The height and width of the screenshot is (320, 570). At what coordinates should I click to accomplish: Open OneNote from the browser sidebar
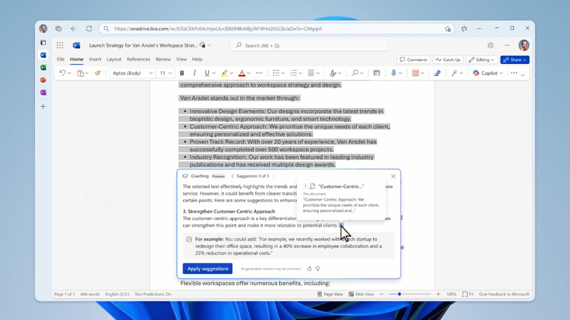[43, 92]
